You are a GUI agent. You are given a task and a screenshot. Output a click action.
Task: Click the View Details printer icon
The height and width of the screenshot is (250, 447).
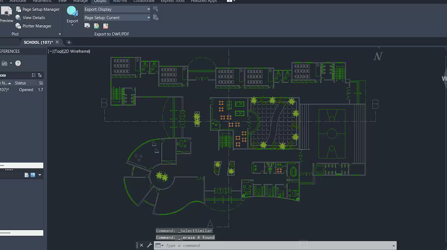pyautogui.click(x=18, y=18)
